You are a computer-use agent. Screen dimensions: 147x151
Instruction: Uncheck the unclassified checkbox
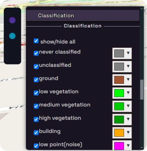[x=36, y=66]
